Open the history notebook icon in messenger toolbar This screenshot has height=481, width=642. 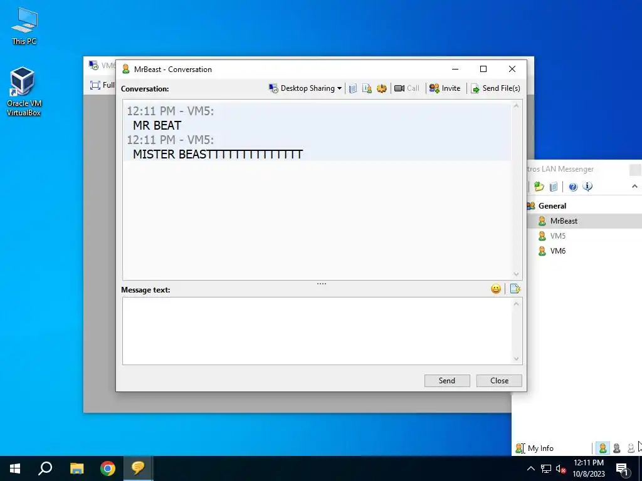(x=553, y=187)
